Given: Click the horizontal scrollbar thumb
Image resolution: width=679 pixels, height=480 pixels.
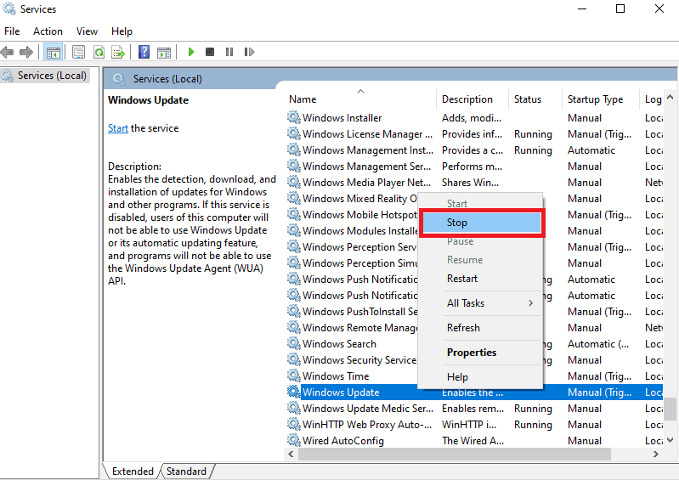Looking at the screenshot, I should tap(455, 454).
